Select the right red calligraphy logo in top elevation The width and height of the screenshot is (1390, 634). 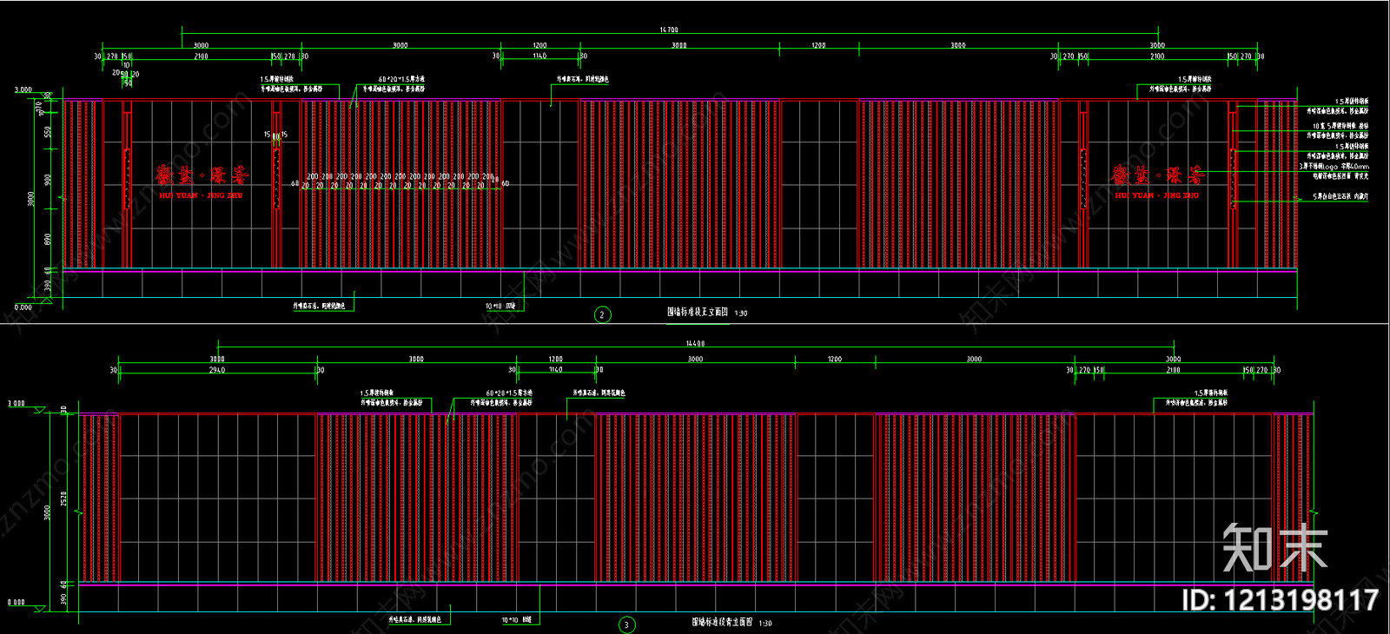pos(1158,175)
